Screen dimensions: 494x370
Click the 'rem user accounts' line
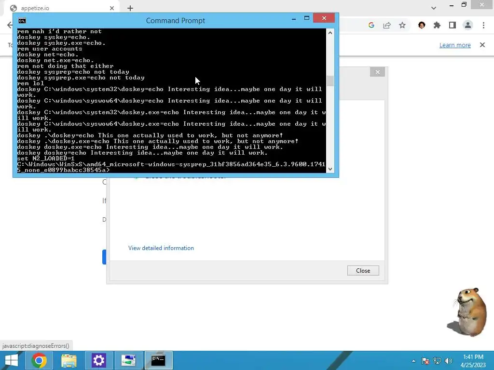(50, 49)
